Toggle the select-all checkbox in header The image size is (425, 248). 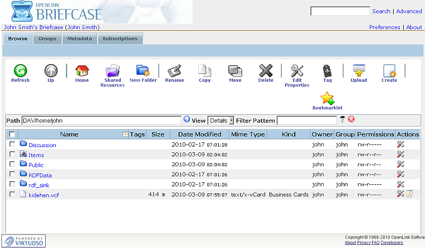coord(12,134)
